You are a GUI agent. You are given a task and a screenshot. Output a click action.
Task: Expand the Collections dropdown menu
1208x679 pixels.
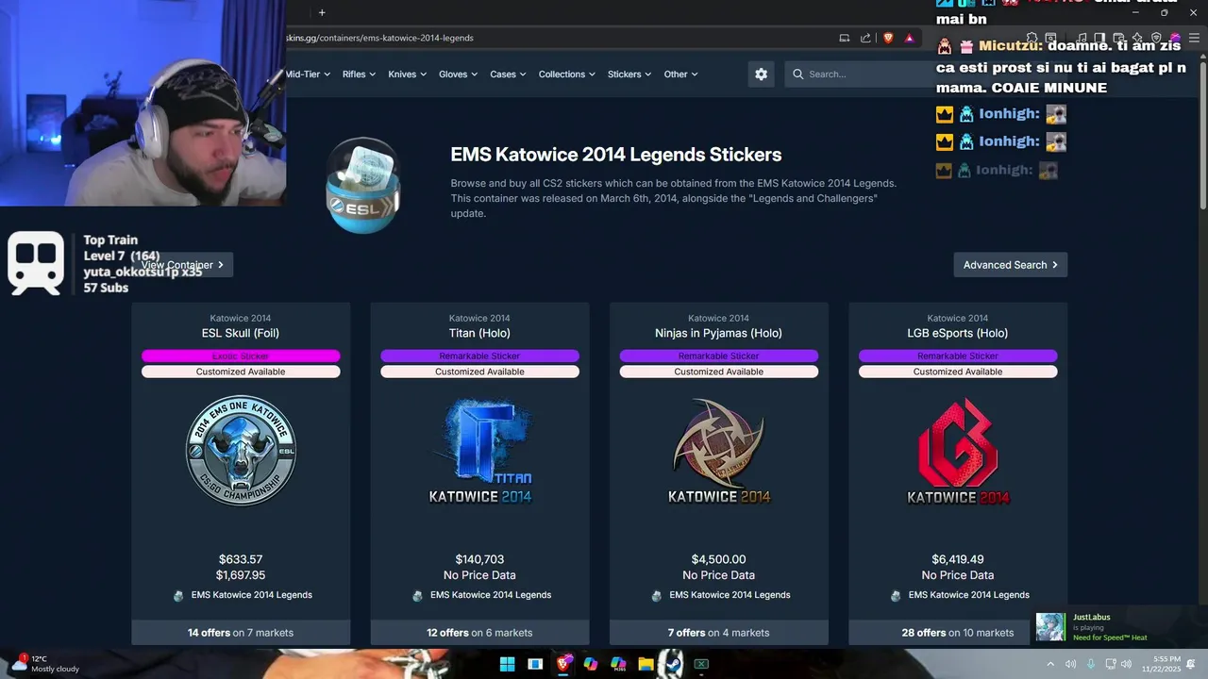(x=567, y=75)
